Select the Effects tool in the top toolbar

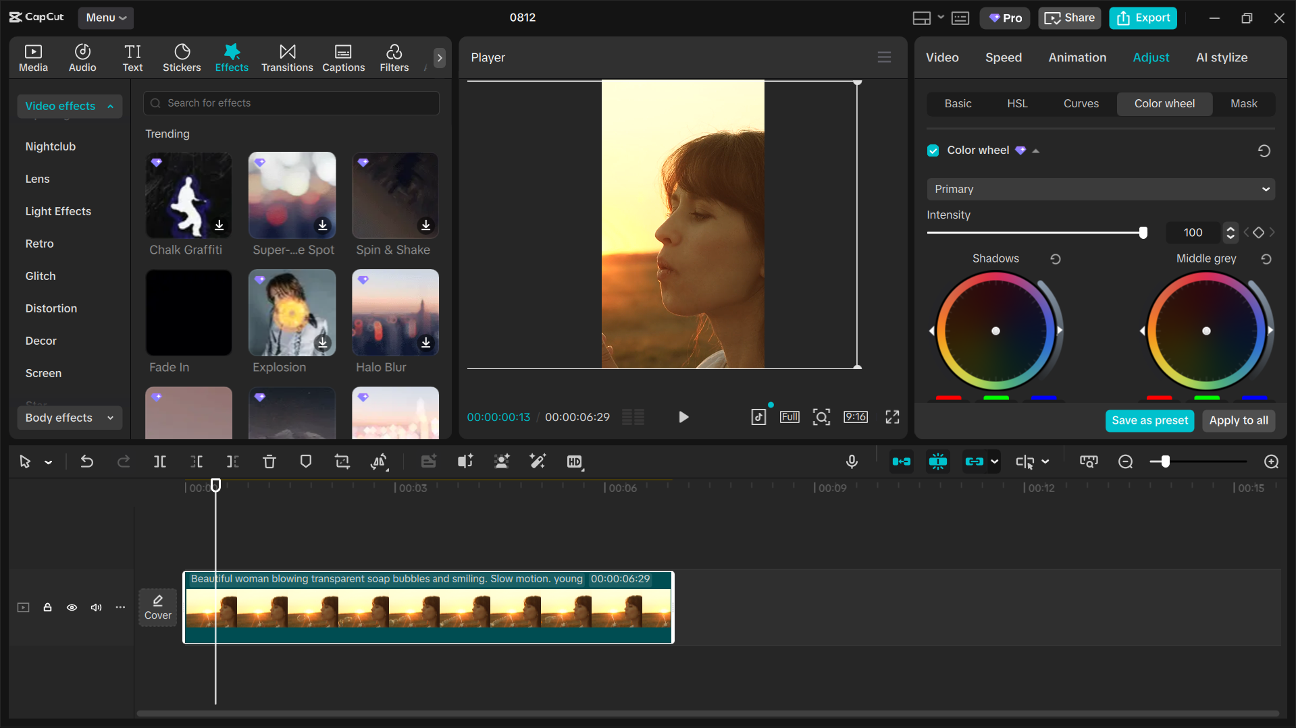tap(232, 57)
